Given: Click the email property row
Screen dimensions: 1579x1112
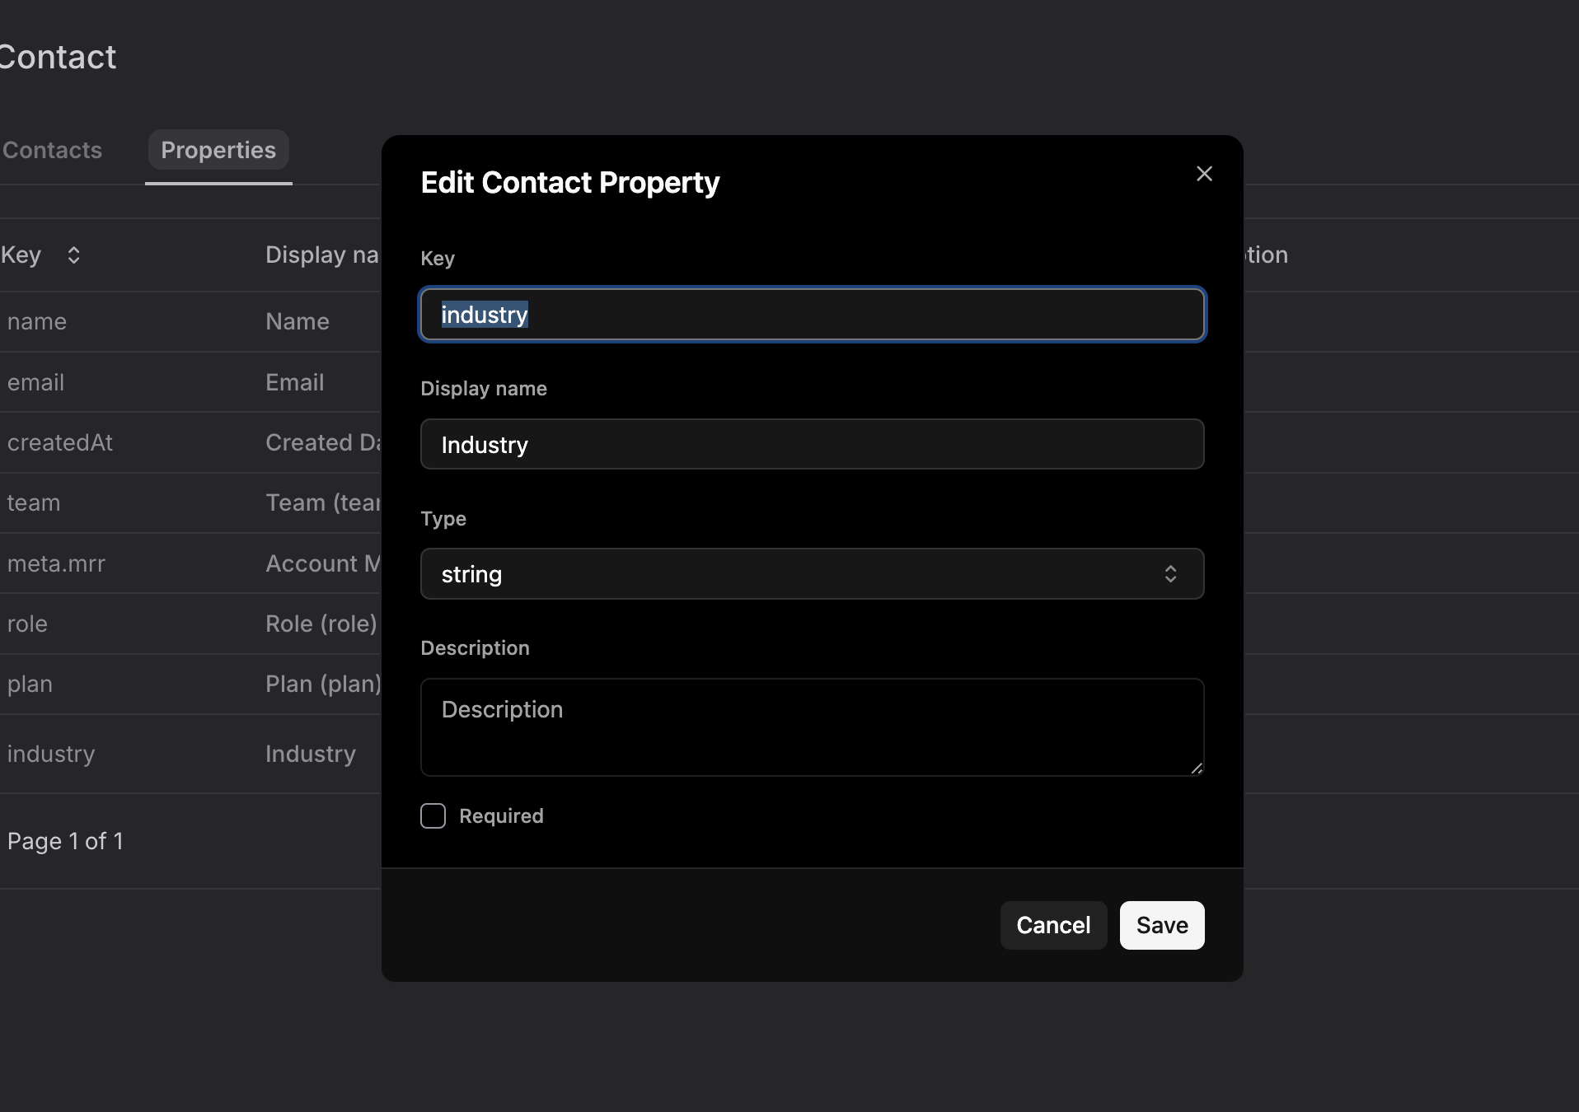Looking at the screenshot, I should tap(36, 382).
